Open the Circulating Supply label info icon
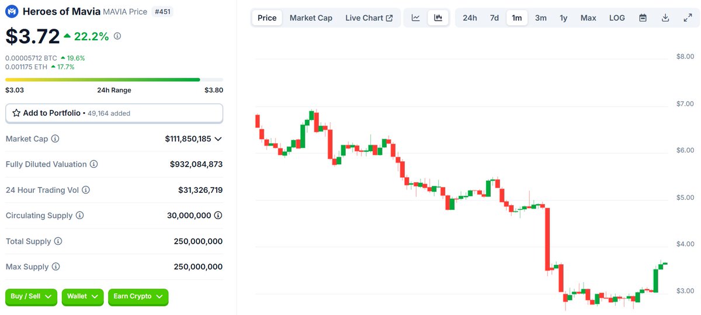The image size is (701, 315). (x=79, y=216)
